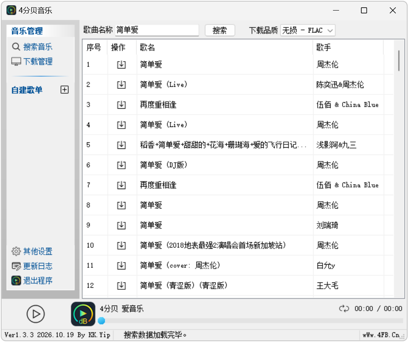The image size is (408, 342).
Task: Maximize the 4分贝音乐 window
Action: click(364, 11)
